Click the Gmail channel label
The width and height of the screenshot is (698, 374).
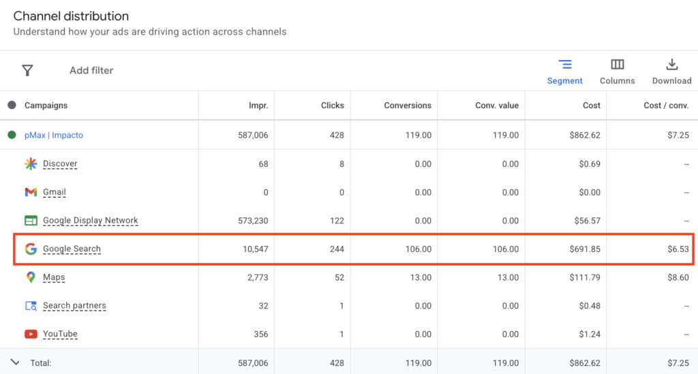click(55, 192)
